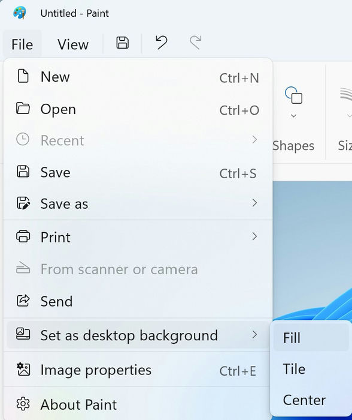This screenshot has width=352, height=420.
Task: Click the Shapes tool icon
Action: click(x=293, y=95)
